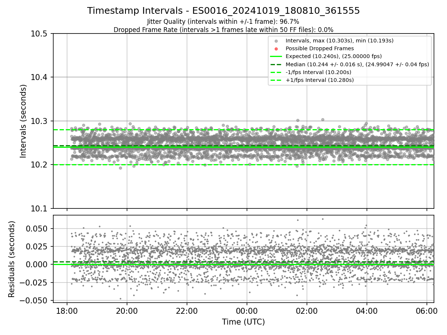Click the top residual outlier point near 02:30
The height and width of the screenshot is (335, 447).
(x=323, y=219)
